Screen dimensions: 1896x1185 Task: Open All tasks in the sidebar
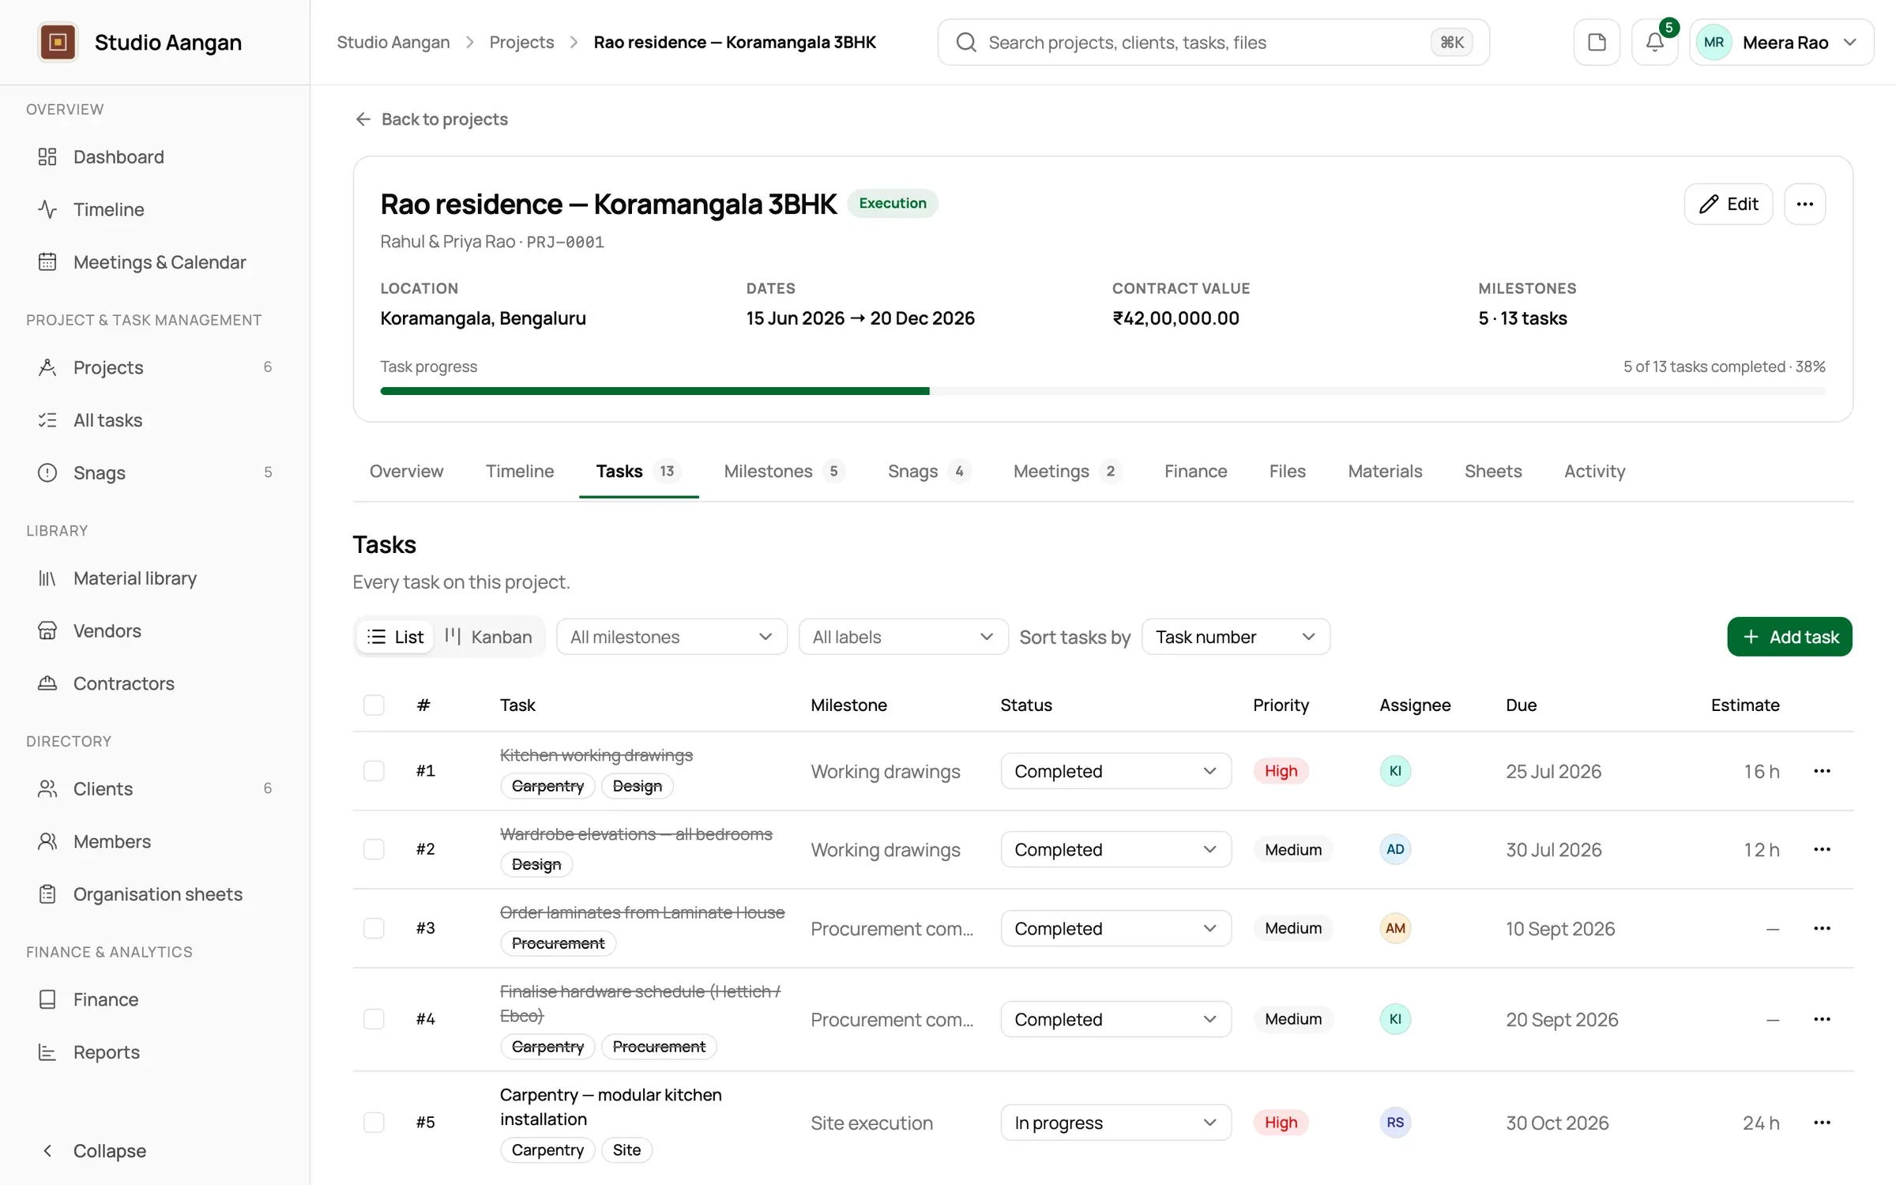(155, 420)
